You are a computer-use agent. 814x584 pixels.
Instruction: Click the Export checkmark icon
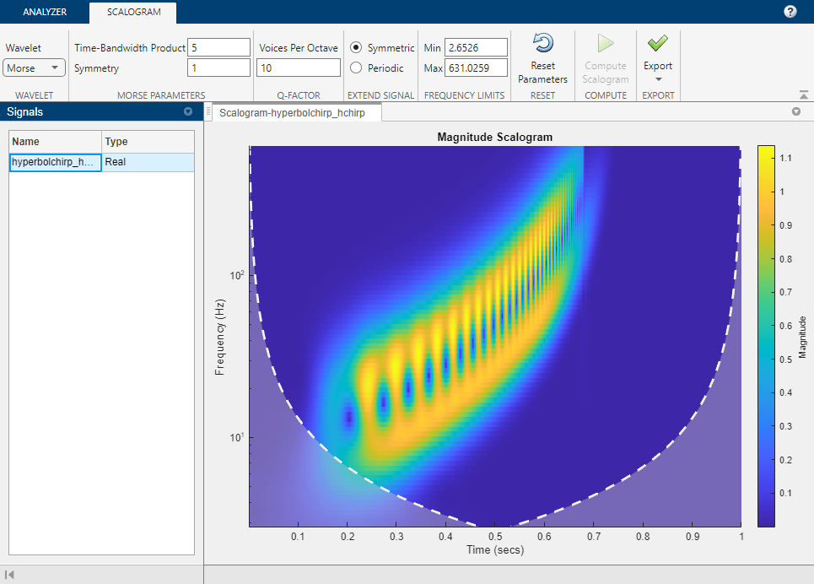[x=657, y=44]
